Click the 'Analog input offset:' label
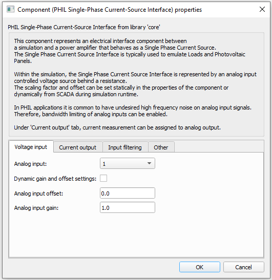The width and height of the screenshot is (272, 280). coord(38,193)
